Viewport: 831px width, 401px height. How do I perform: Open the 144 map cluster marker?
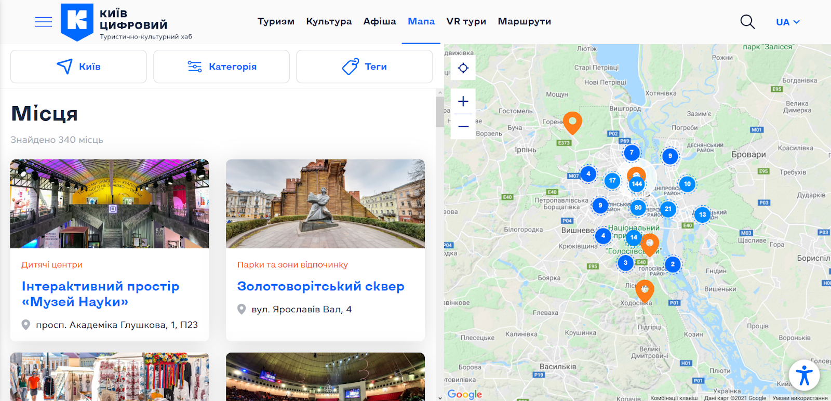[637, 184]
